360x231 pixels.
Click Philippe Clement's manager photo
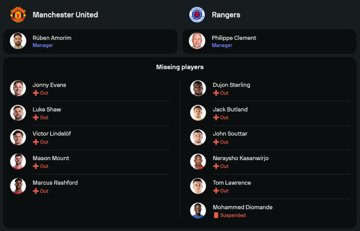coord(197,41)
